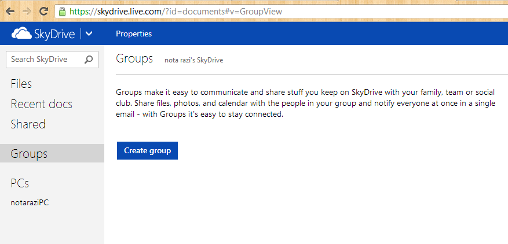Click the "nota razi's SkyDrive" text
Image resolution: width=508 pixels, height=244 pixels.
(193, 60)
